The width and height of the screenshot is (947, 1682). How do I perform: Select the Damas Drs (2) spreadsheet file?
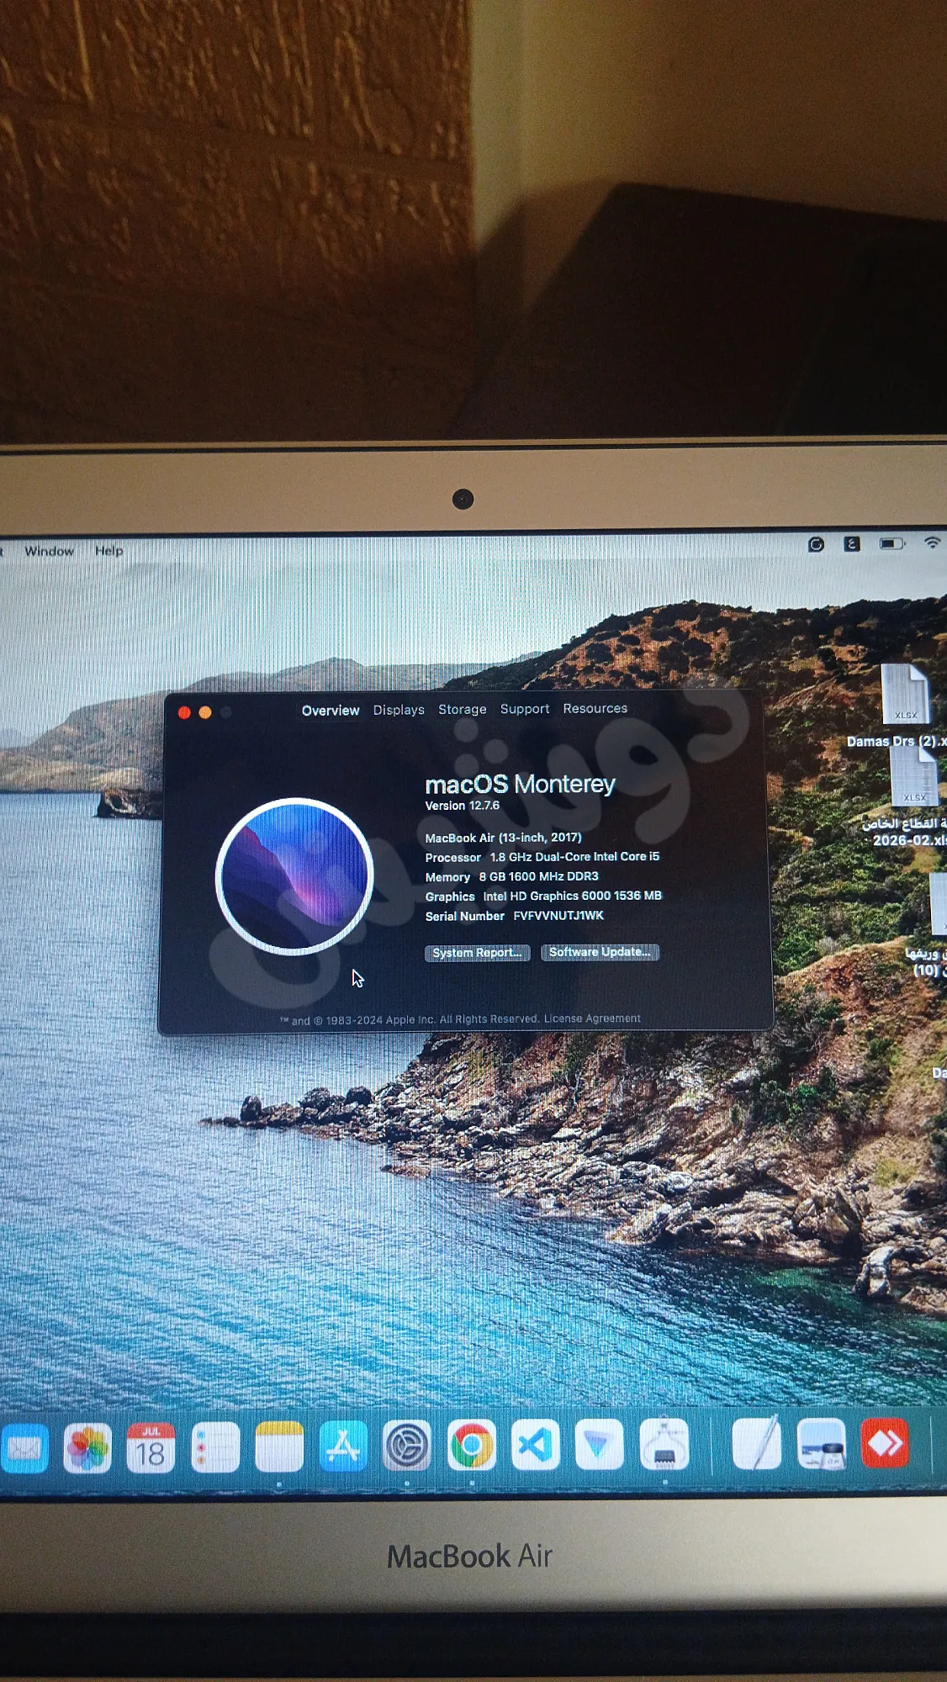click(x=904, y=706)
